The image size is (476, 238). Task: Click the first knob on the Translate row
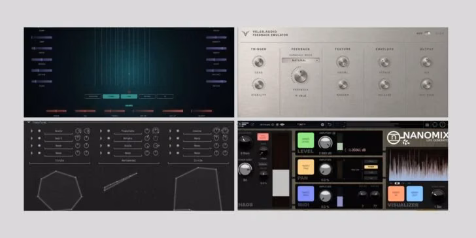pyautogui.click(x=147, y=131)
